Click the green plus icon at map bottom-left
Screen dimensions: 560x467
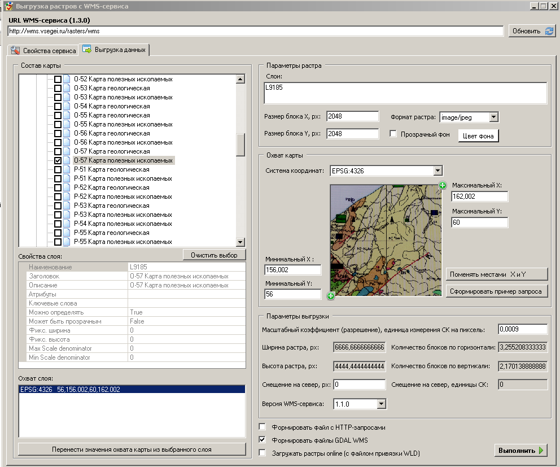[x=331, y=295]
